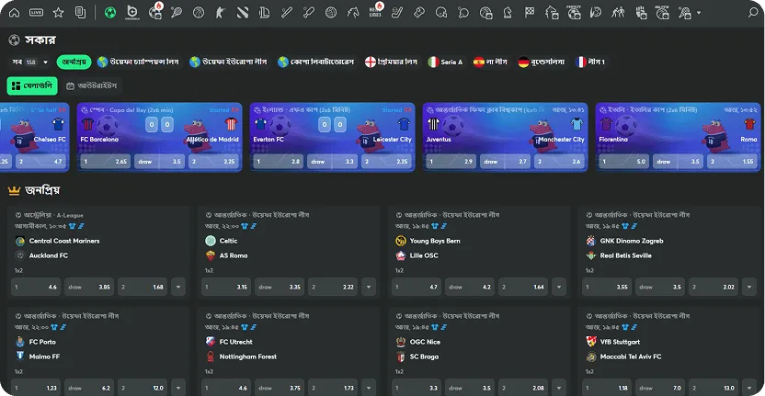Open the Hero Lines icon
This screenshot has height=396, width=765.
point(375,12)
